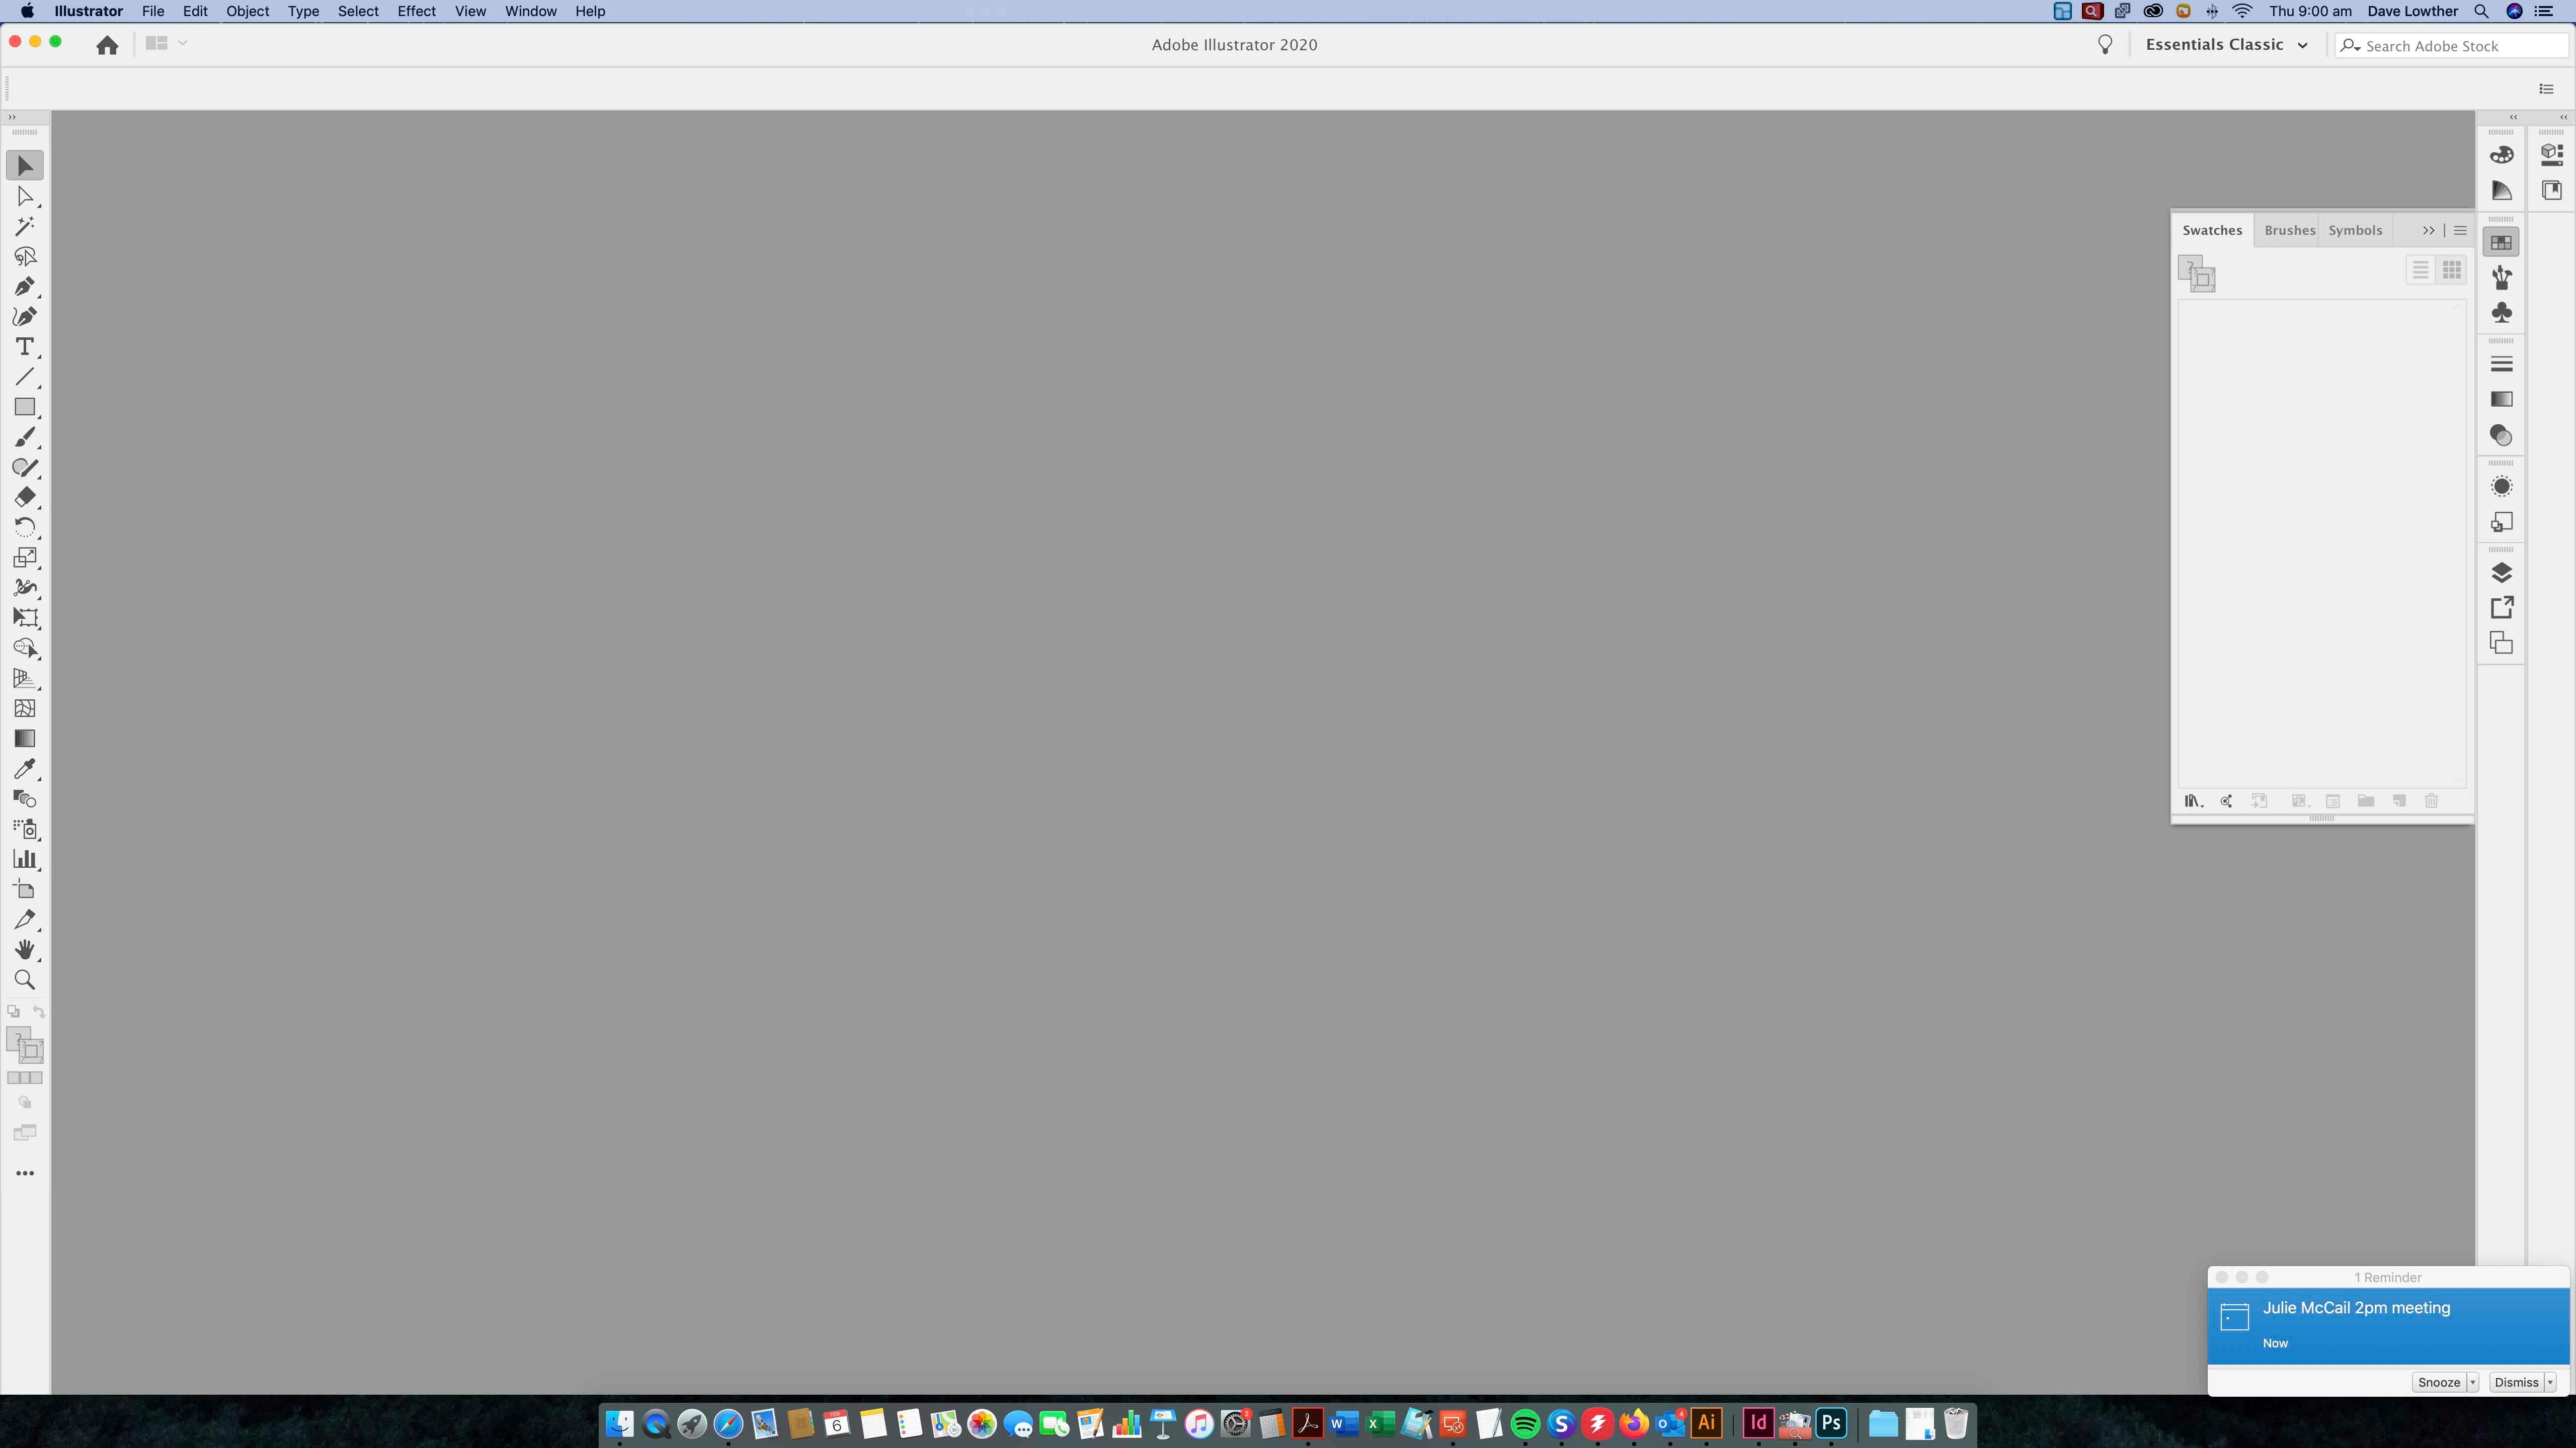Click the Fill and Stroke swatch

(25, 1045)
